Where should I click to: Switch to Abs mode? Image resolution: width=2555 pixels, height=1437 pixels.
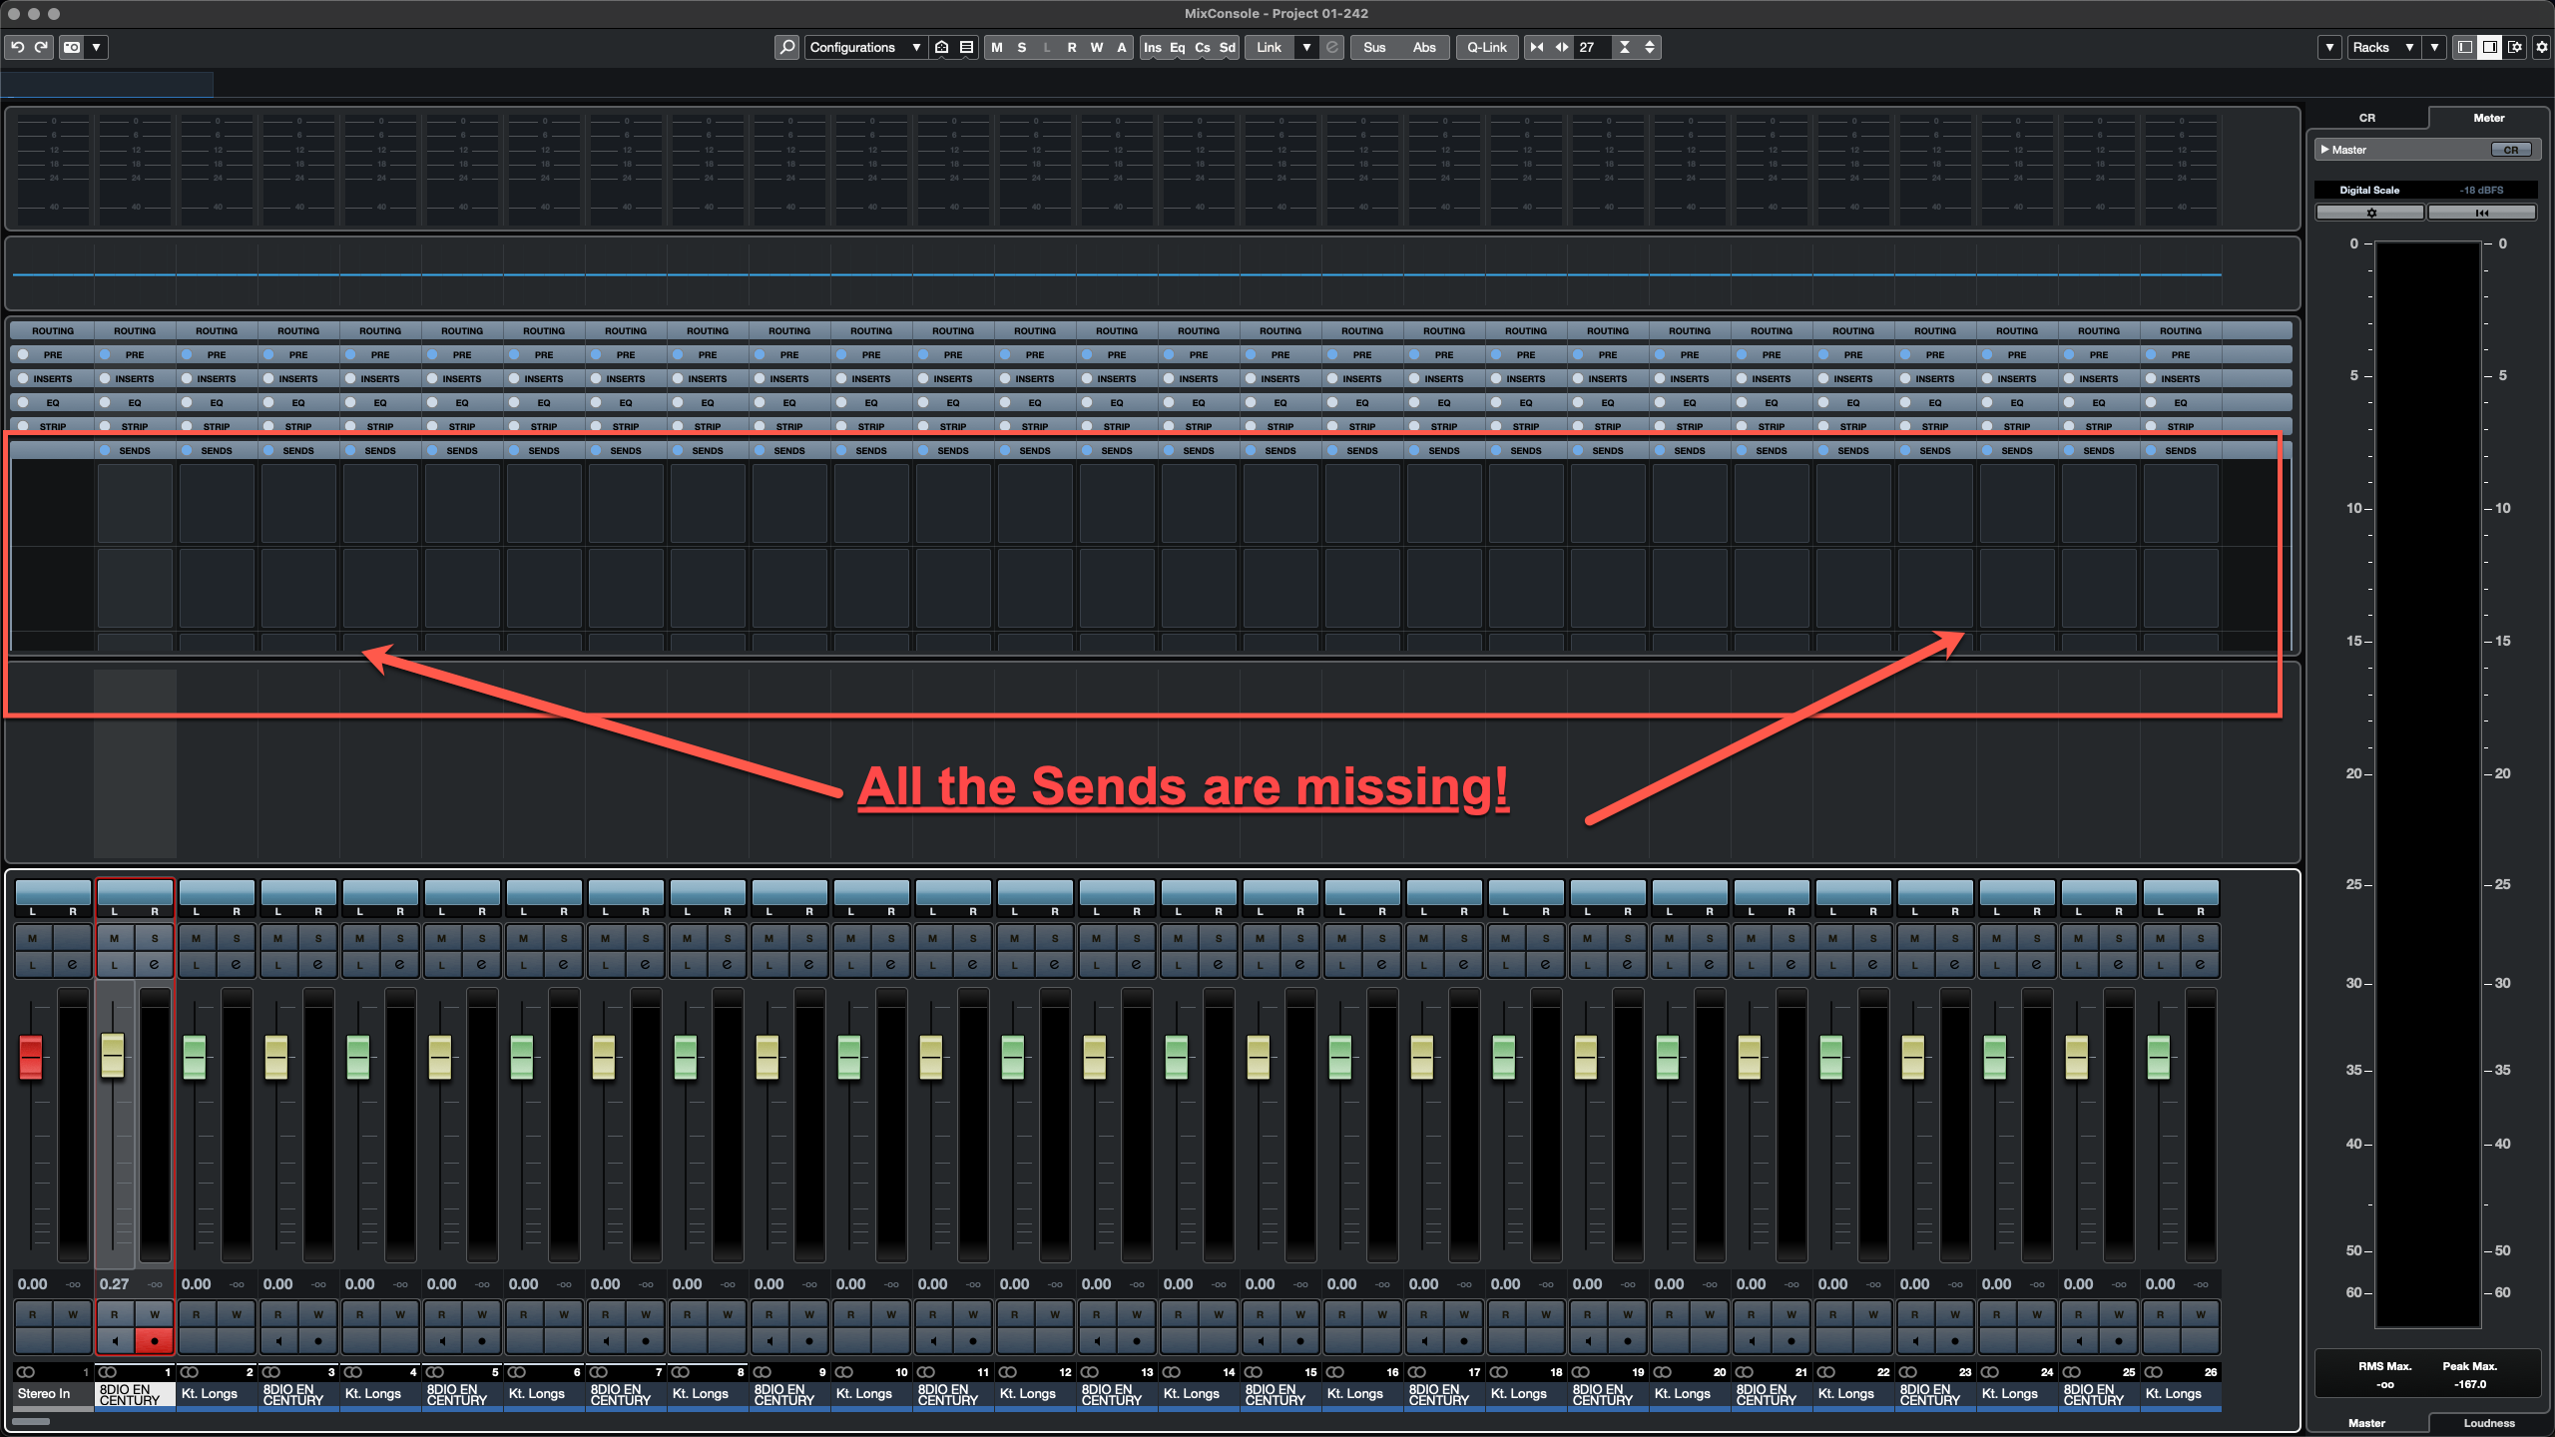point(1425,47)
